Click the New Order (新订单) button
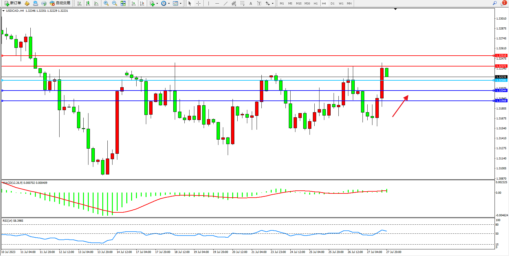The height and width of the screenshot is (256, 509). coord(13,3)
